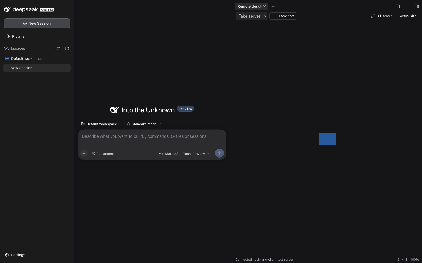
Task: Disconnect from the remote server
Action: click(283, 16)
